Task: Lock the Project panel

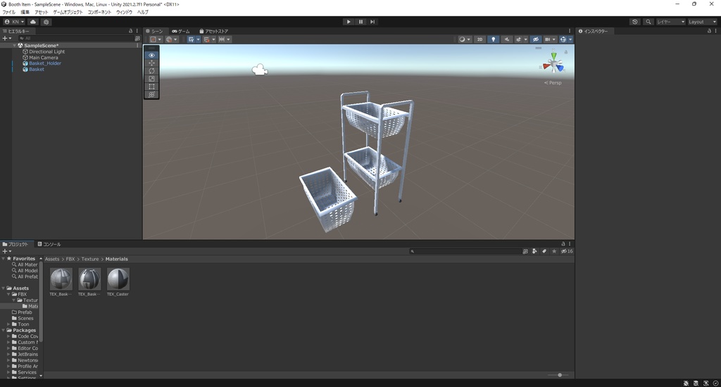Action: (563, 243)
